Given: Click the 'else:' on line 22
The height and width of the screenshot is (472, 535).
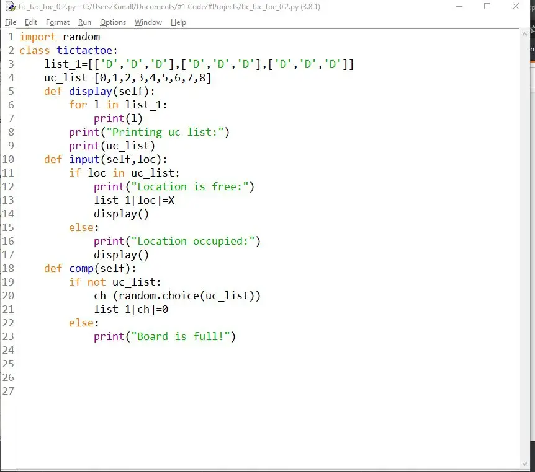Looking at the screenshot, I should [x=84, y=323].
